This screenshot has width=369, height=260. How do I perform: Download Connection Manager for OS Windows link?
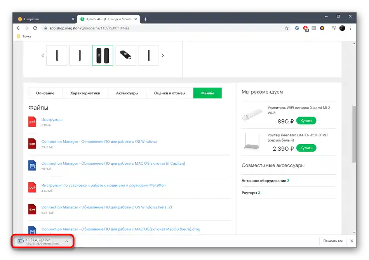pos(99,141)
